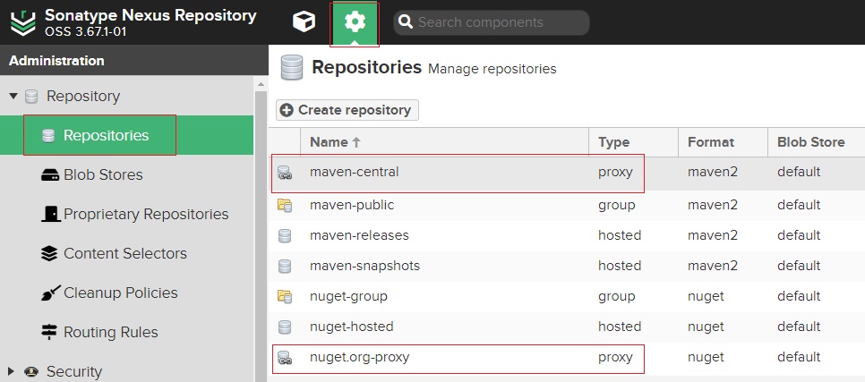Open the maven-central repository row
This screenshot has width=865, height=382.
click(355, 173)
